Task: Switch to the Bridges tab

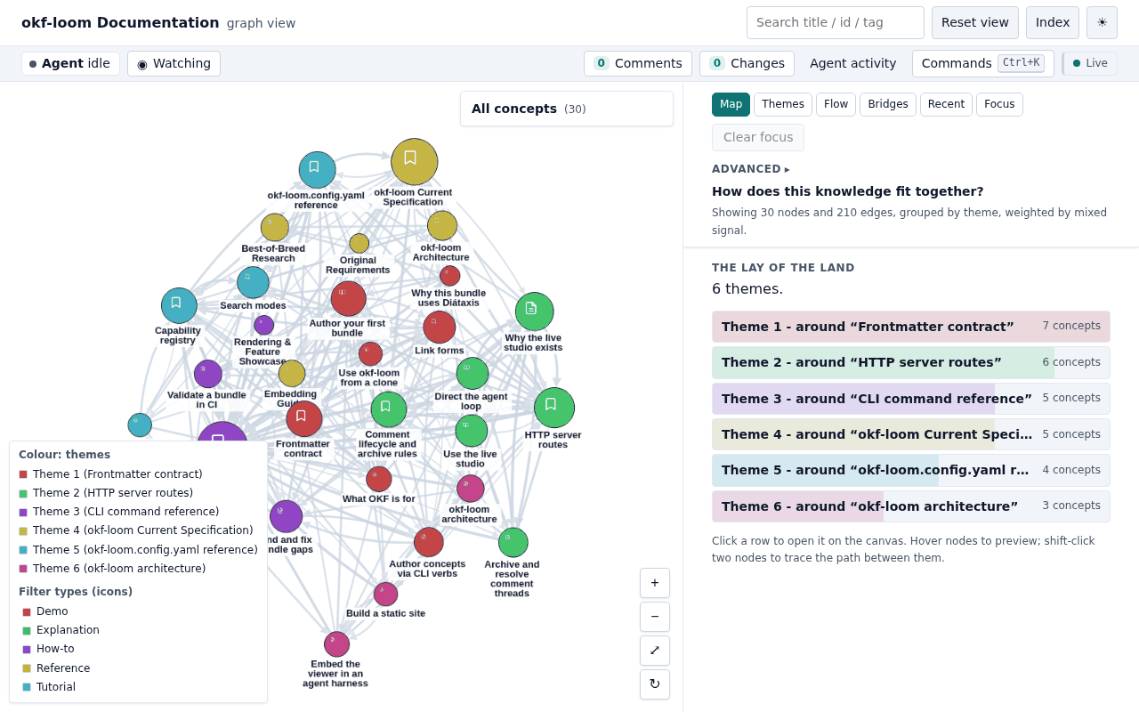Action: point(888,104)
